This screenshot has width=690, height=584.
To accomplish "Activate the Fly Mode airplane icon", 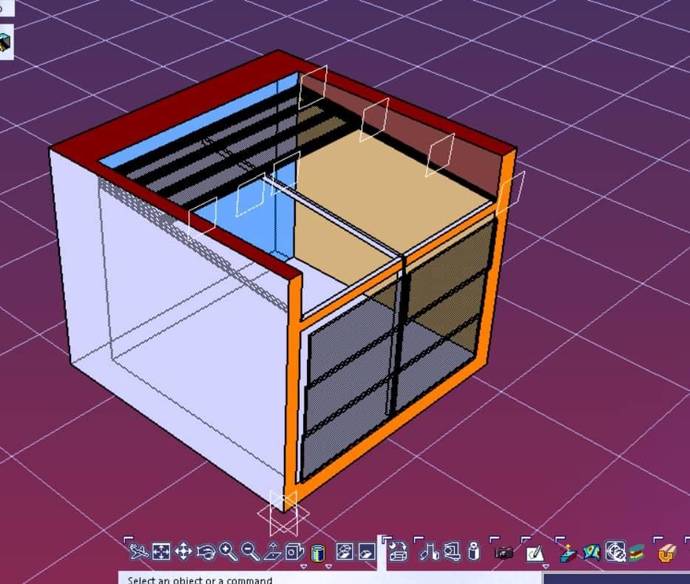I will pos(139,551).
